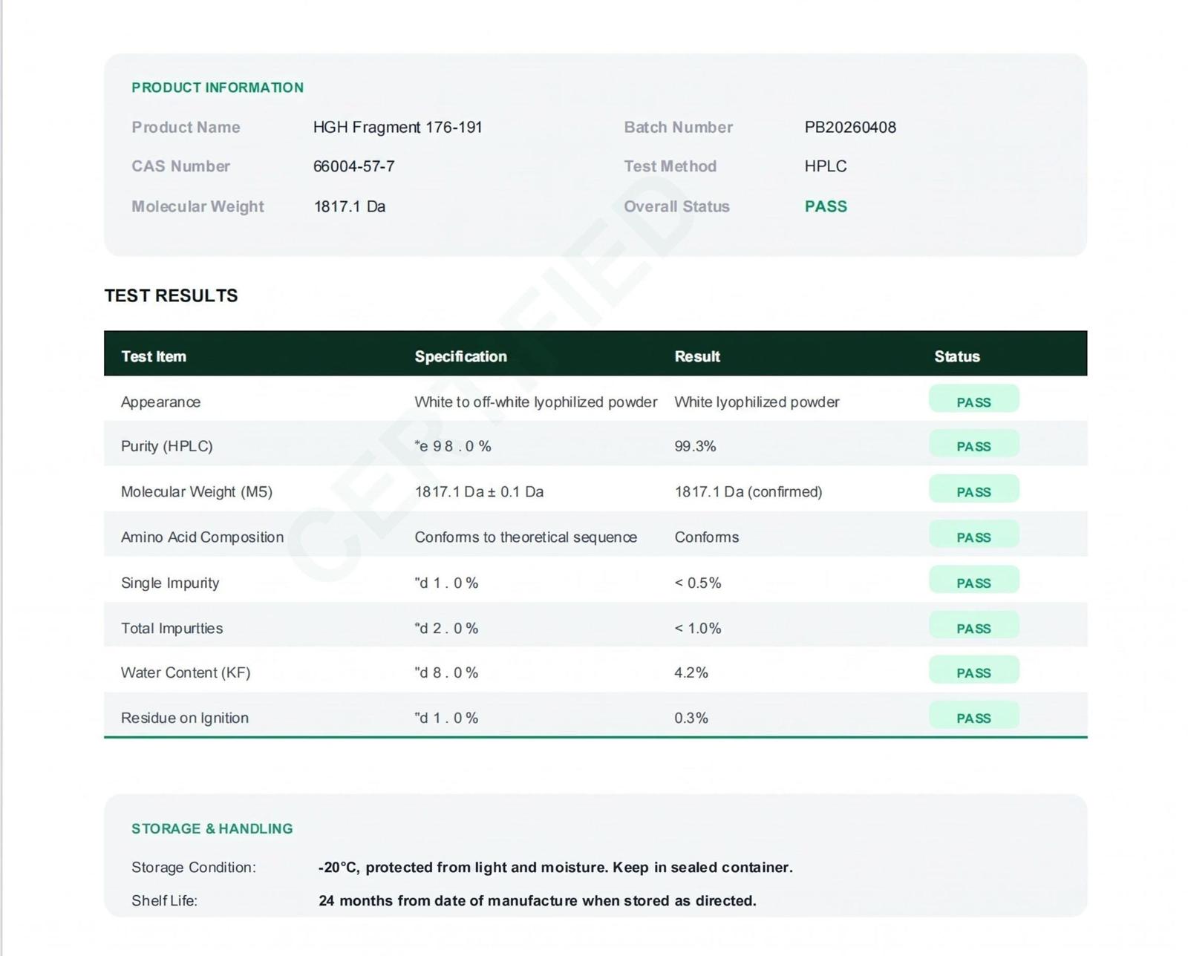This screenshot has width=1188, height=956.
Task: Click the "Overall Status" field label
Action: click(676, 206)
